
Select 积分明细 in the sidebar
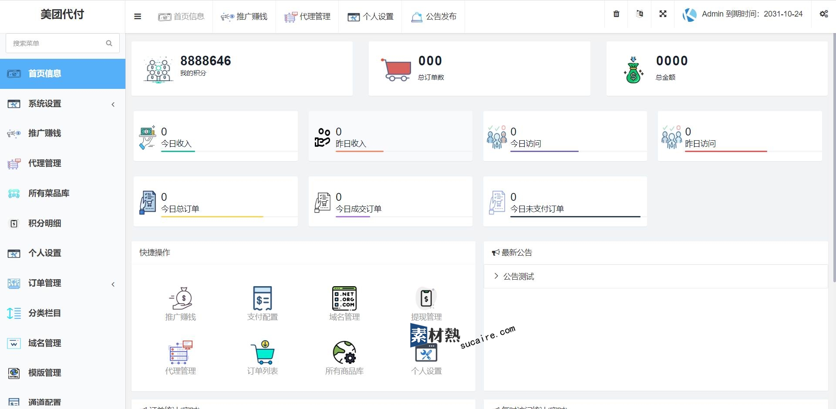pyautogui.click(x=63, y=223)
